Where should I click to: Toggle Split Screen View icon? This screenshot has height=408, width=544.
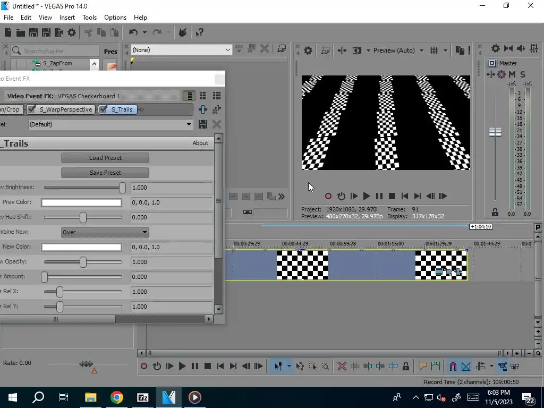356,50
